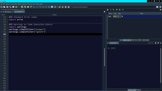Import data icon in Variable explorer
This screenshot has height=91, width=162.
click(108, 10)
